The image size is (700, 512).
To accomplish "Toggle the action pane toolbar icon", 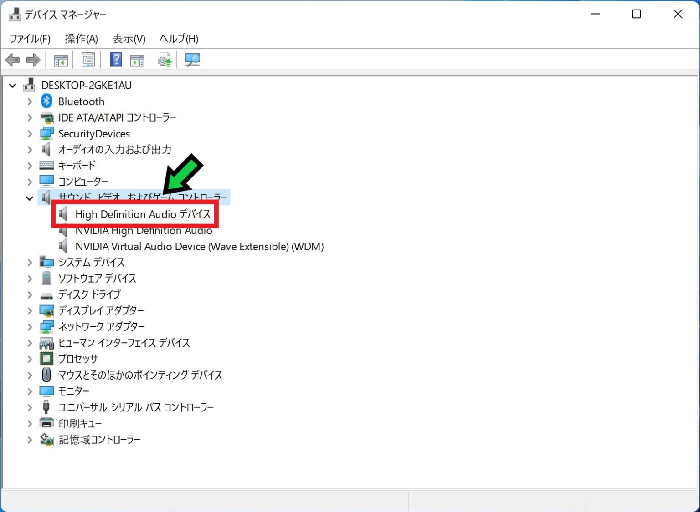I will 137,60.
